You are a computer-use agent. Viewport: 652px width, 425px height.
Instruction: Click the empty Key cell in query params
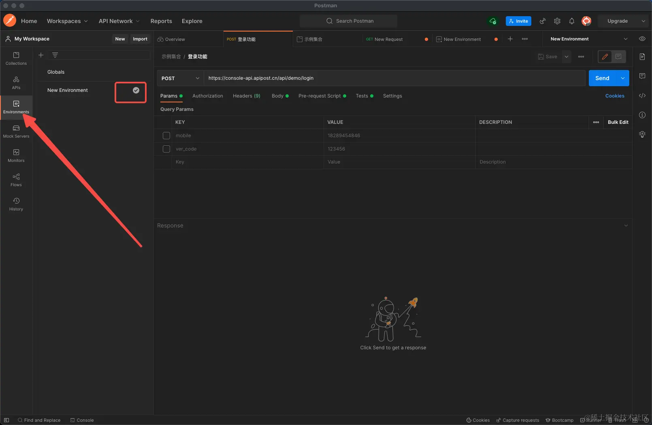[x=247, y=162]
